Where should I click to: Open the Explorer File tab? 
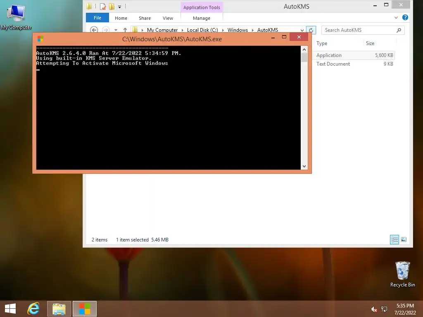[97, 18]
